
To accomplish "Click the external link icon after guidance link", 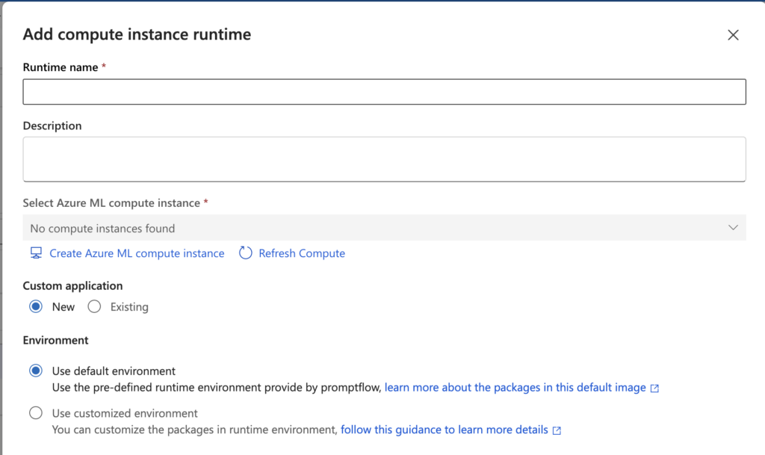I will pyautogui.click(x=557, y=430).
